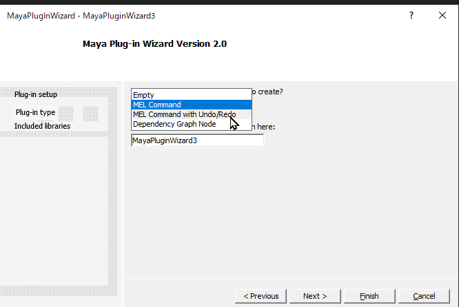Switch to Included libraries page
Image resolution: width=459 pixels, height=307 pixels.
tap(42, 126)
